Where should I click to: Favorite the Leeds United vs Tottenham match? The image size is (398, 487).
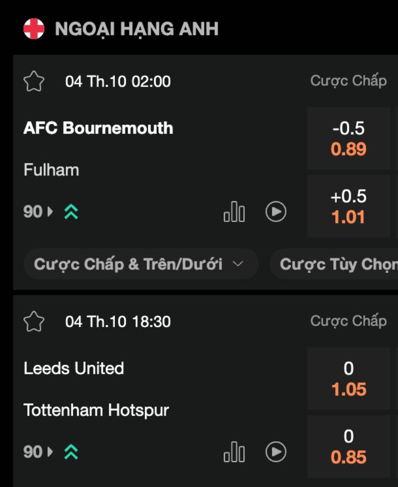coord(35,321)
